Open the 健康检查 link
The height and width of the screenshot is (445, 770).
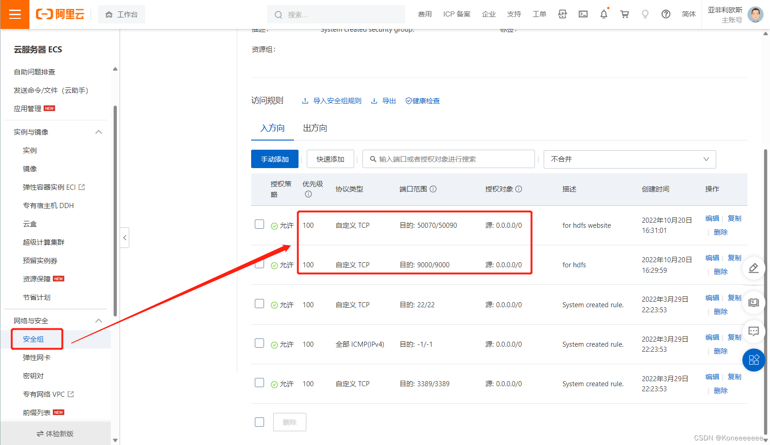click(x=422, y=101)
